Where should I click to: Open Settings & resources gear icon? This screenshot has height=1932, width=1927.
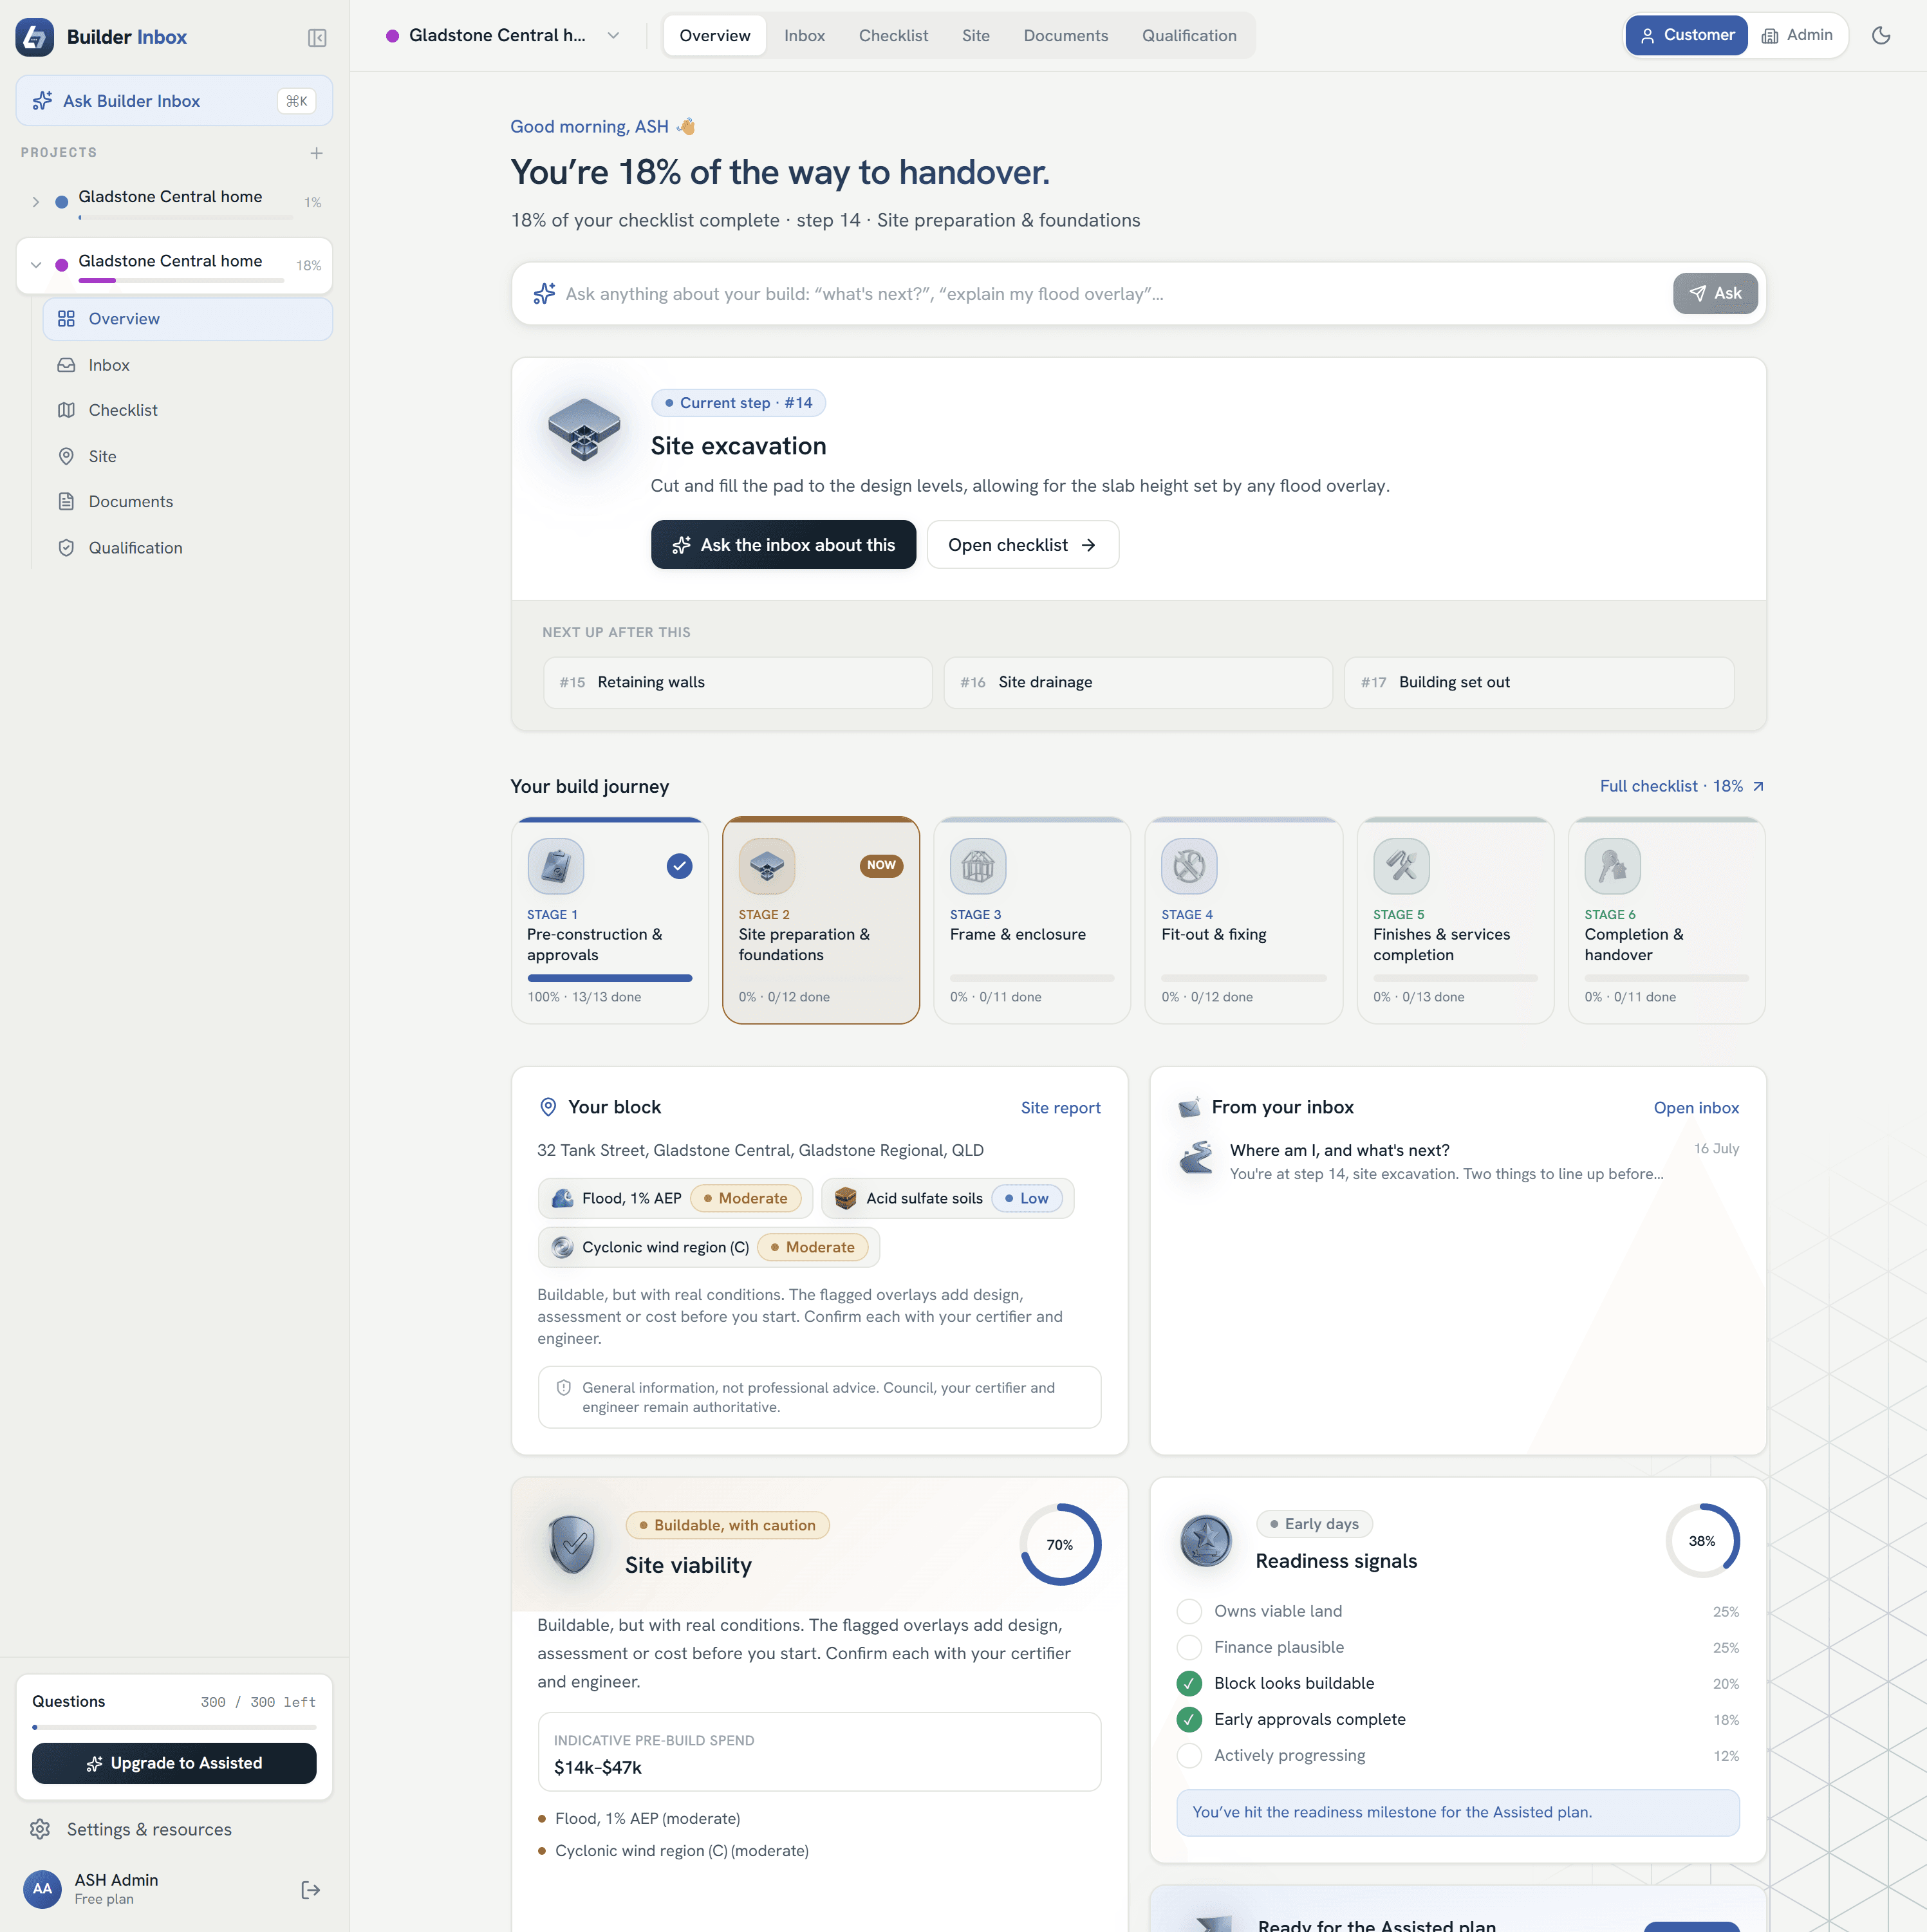(40, 1829)
